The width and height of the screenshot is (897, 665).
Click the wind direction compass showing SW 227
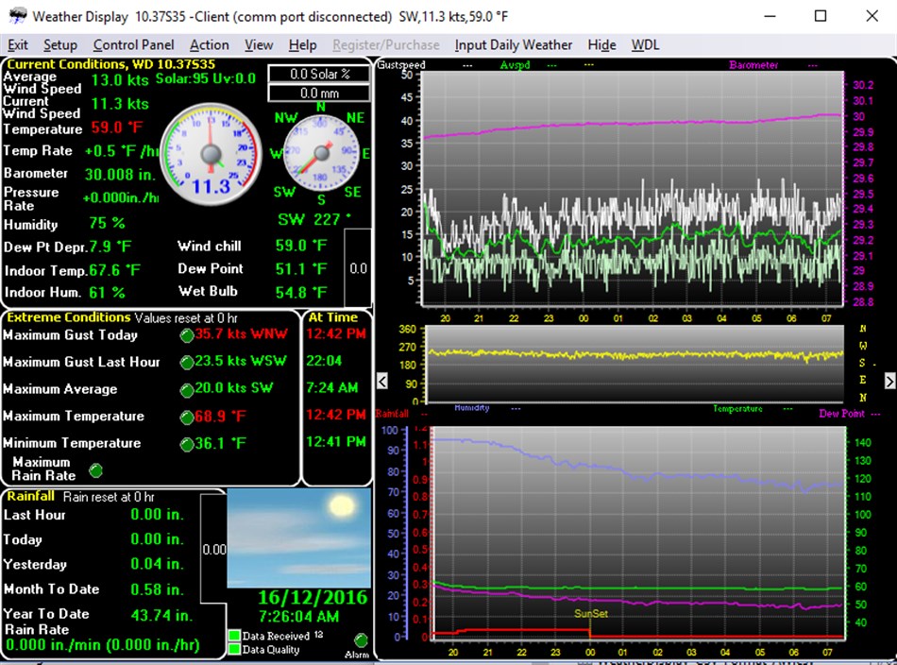[320, 154]
